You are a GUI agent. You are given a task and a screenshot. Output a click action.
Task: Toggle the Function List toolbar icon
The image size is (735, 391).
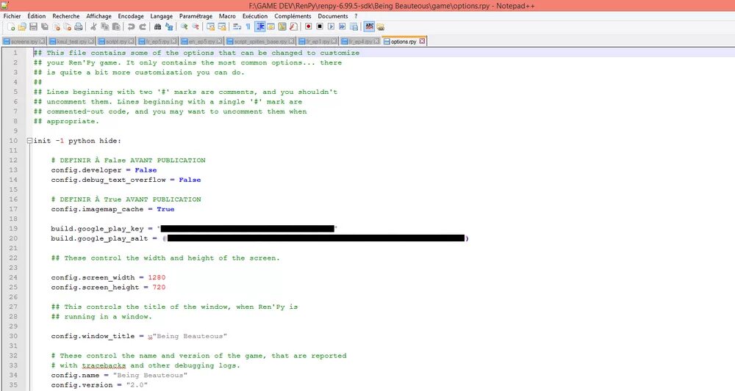tap(293, 26)
